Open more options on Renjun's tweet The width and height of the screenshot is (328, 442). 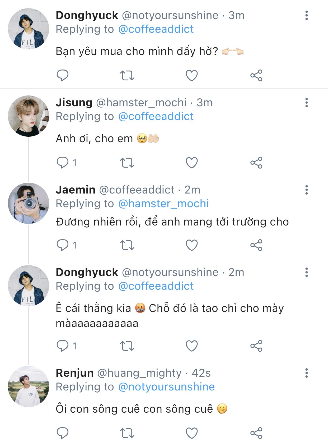[x=306, y=373]
